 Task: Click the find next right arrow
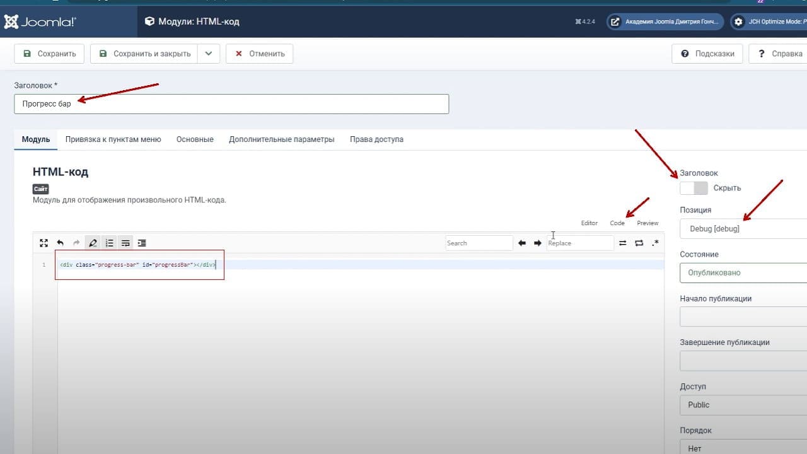coord(538,243)
